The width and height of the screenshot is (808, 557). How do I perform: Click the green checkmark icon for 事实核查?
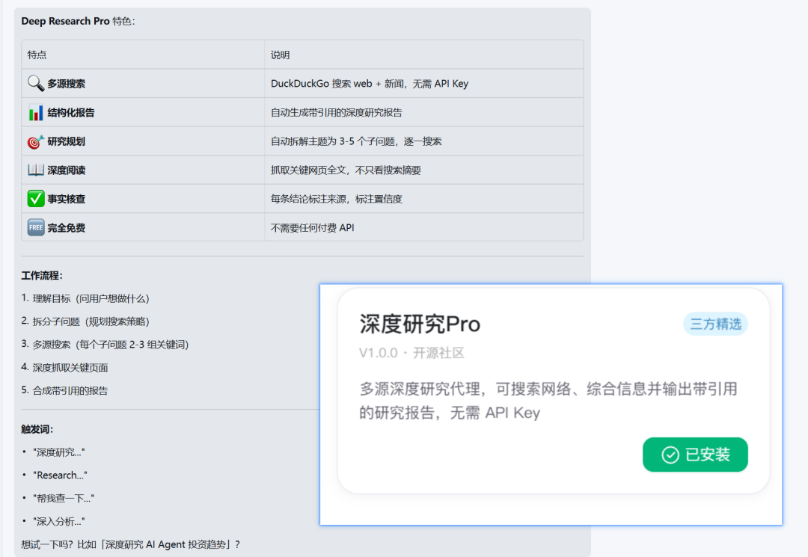[x=35, y=198]
